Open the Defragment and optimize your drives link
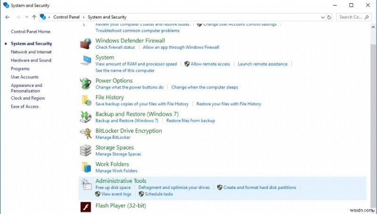 pos(174,188)
